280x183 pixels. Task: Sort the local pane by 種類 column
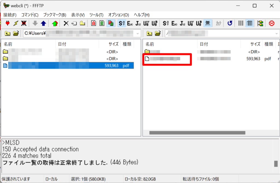point(127,44)
